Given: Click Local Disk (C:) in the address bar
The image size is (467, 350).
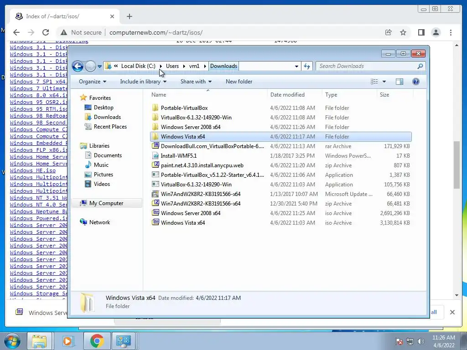Looking at the screenshot, I should [x=138, y=66].
